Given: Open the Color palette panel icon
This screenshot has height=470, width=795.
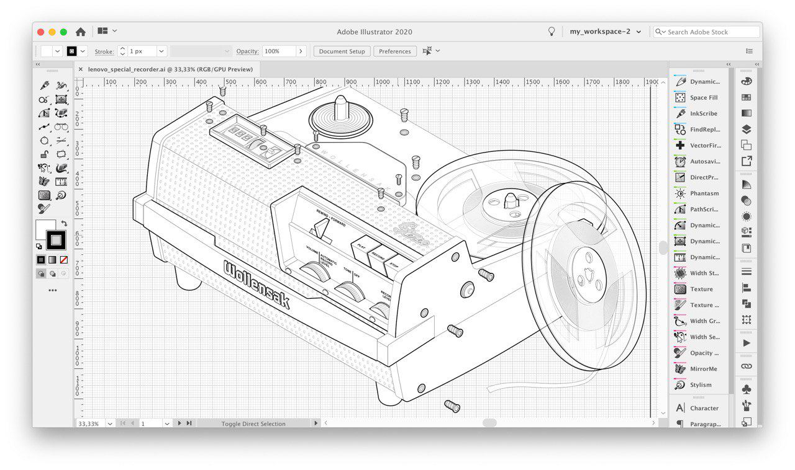Looking at the screenshot, I should point(746,81).
